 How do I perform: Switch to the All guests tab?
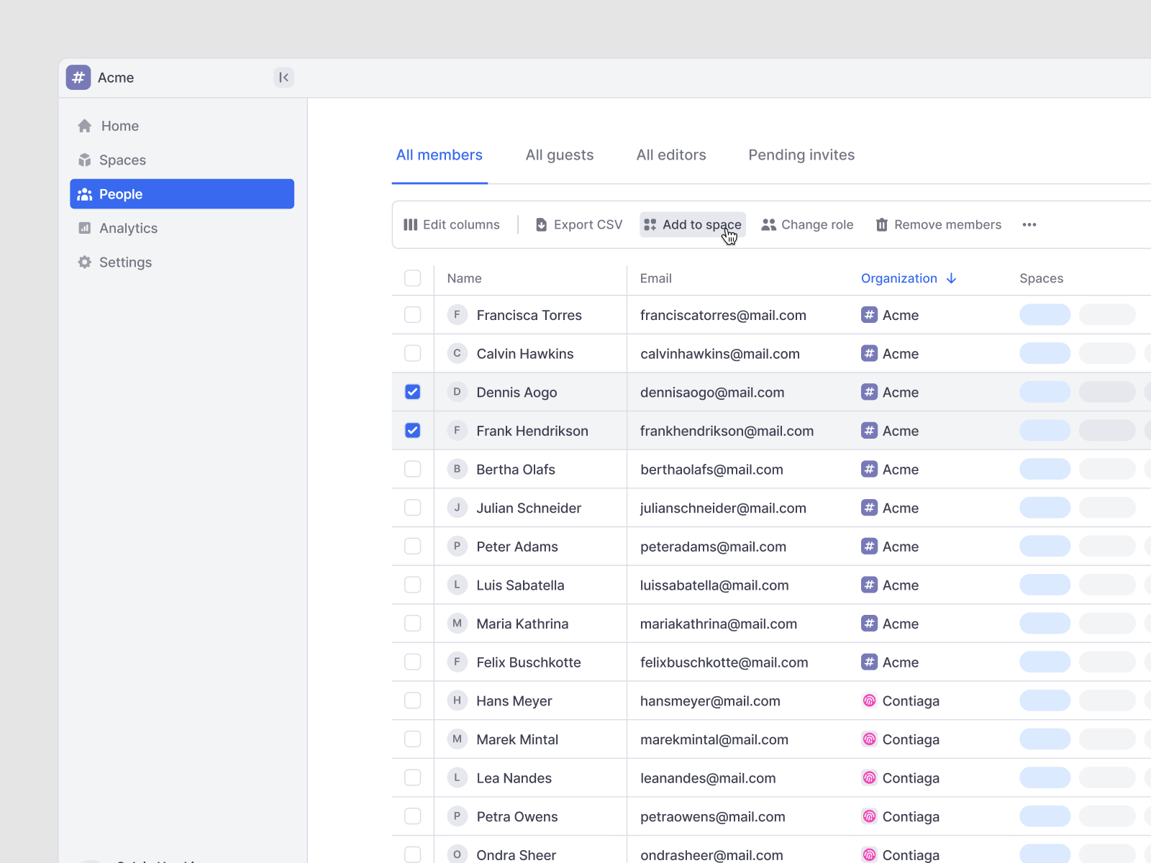tap(559, 155)
